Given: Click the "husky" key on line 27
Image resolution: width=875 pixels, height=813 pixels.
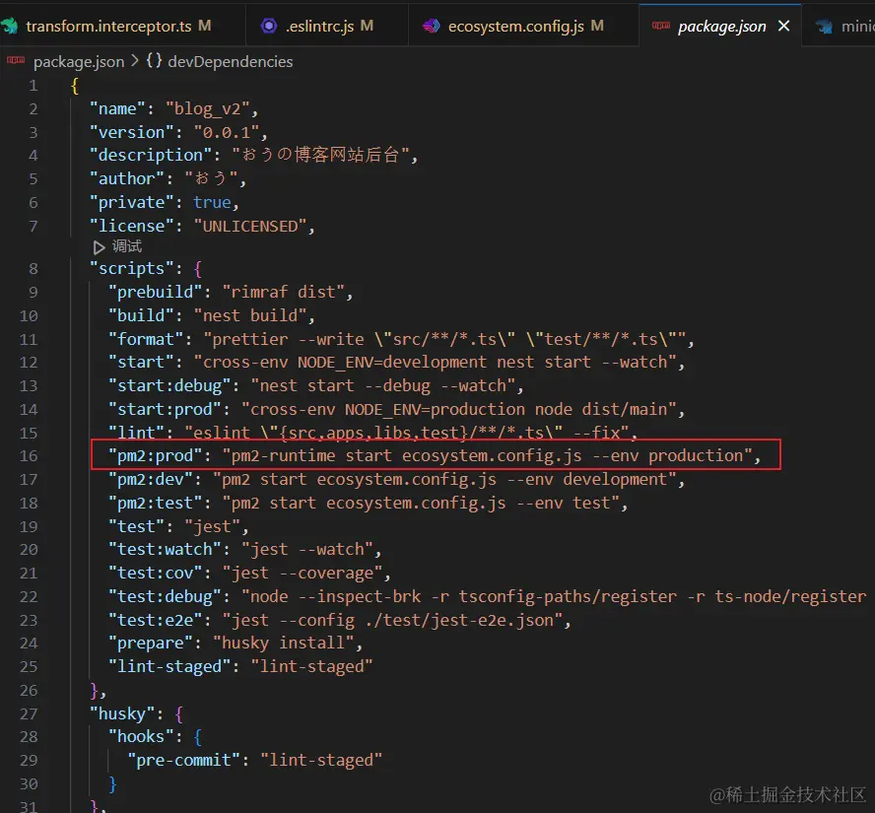Looking at the screenshot, I should pos(122,713).
